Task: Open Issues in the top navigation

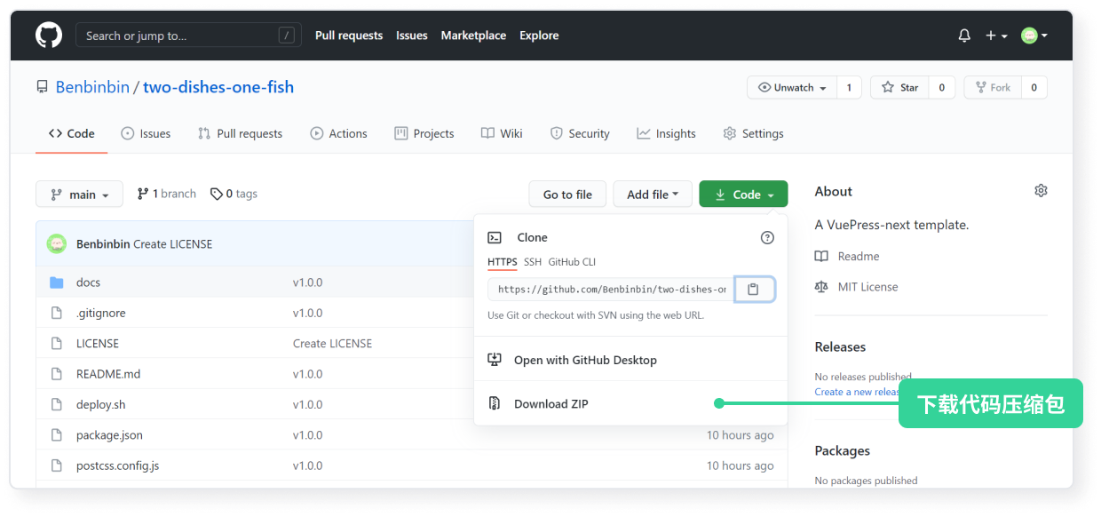Action: pyautogui.click(x=412, y=36)
